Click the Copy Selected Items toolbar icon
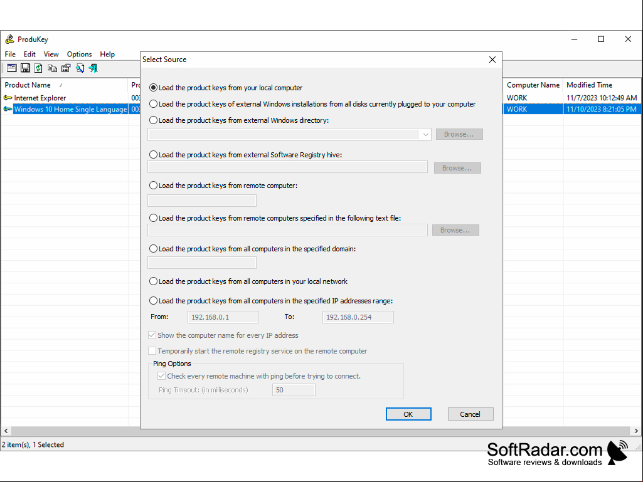 pos(52,68)
